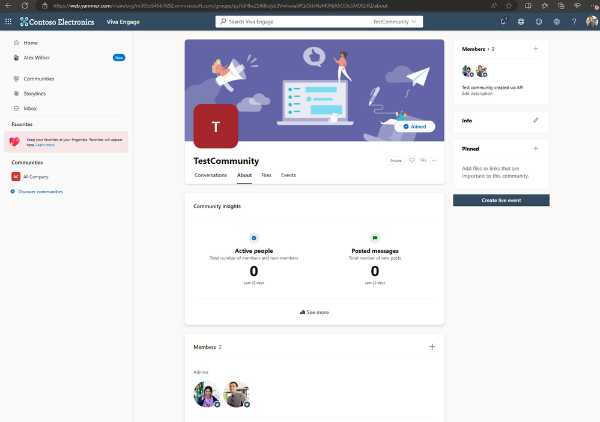This screenshot has width=600, height=422.
Task: Expand the TestCommunity search scope dropdown
Action: pos(395,22)
